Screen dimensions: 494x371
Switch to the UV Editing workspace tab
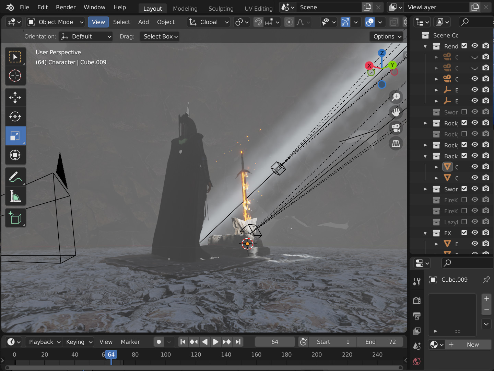click(258, 8)
